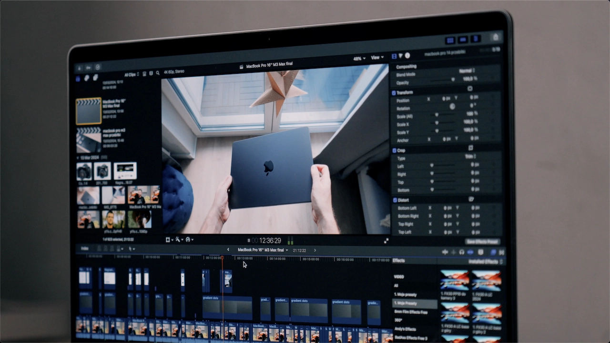Toggle headphones solo icon in timeline
610x343 pixels.
(x=462, y=252)
